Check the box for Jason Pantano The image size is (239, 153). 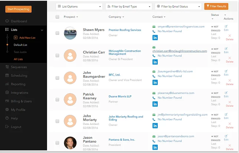57,143
